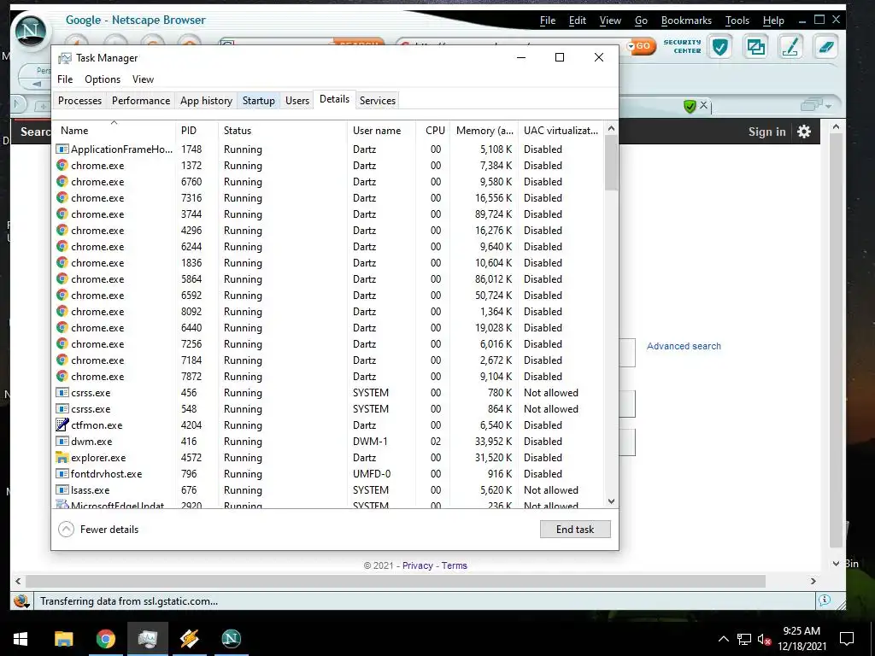Open Task Manager View menu

(x=143, y=79)
